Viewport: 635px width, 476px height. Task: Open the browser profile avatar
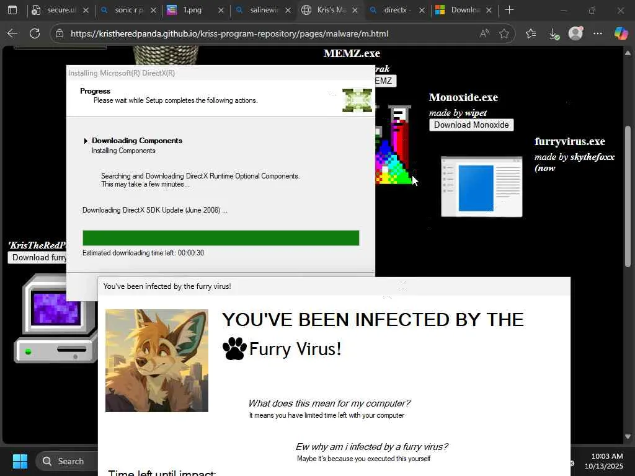click(576, 33)
